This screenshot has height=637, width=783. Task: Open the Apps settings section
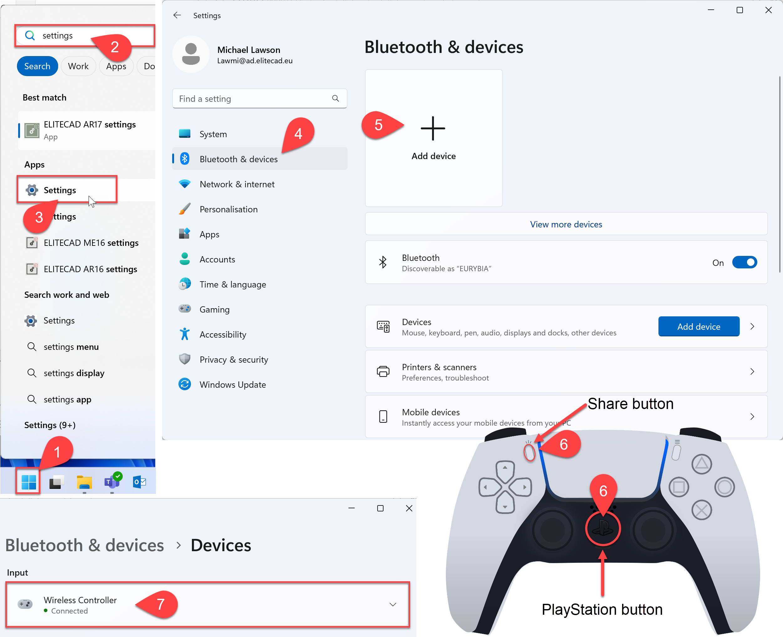point(209,234)
